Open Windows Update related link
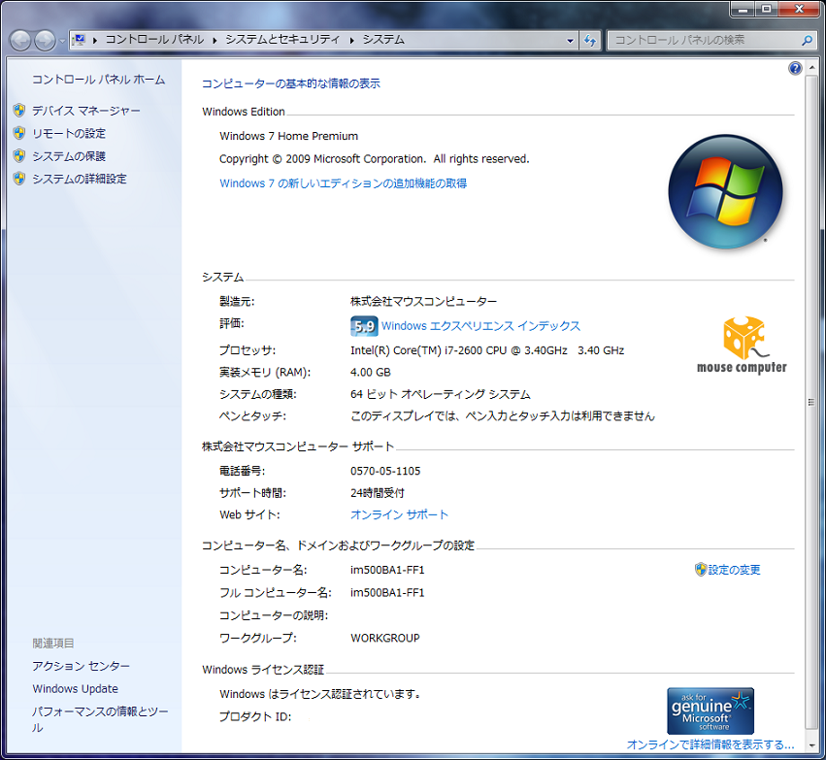The height and width of the screenshot is (760, 826). coord(76,688)
